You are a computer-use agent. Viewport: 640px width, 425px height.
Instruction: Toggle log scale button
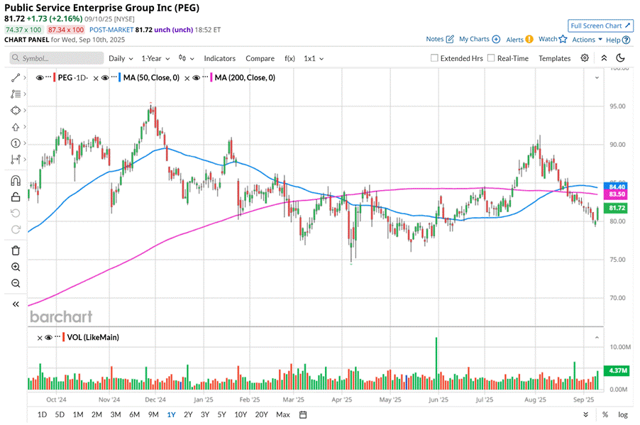[x=623, y=415]
